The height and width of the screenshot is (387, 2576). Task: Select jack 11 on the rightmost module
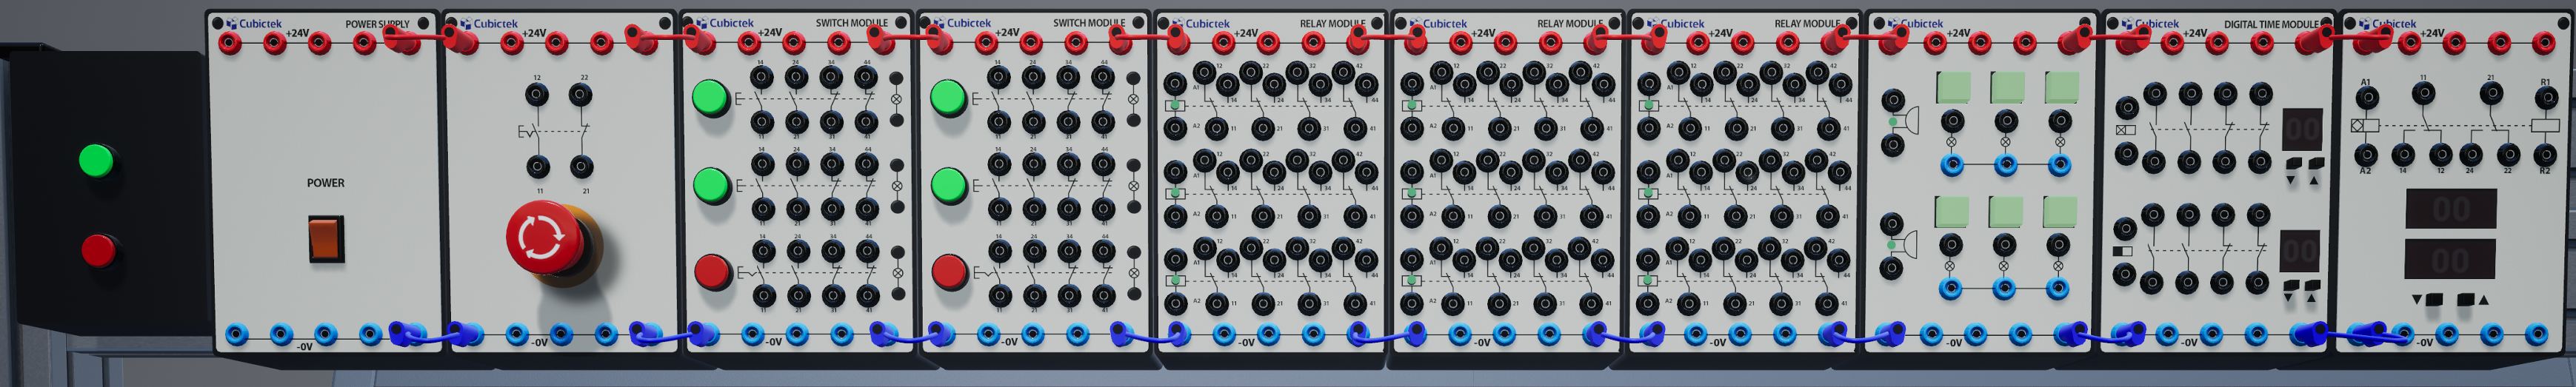2422,95
